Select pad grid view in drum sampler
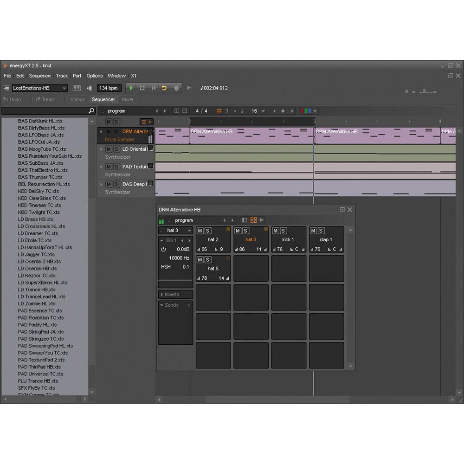Viewport: 464px width, 464px height. pos(253,220)
